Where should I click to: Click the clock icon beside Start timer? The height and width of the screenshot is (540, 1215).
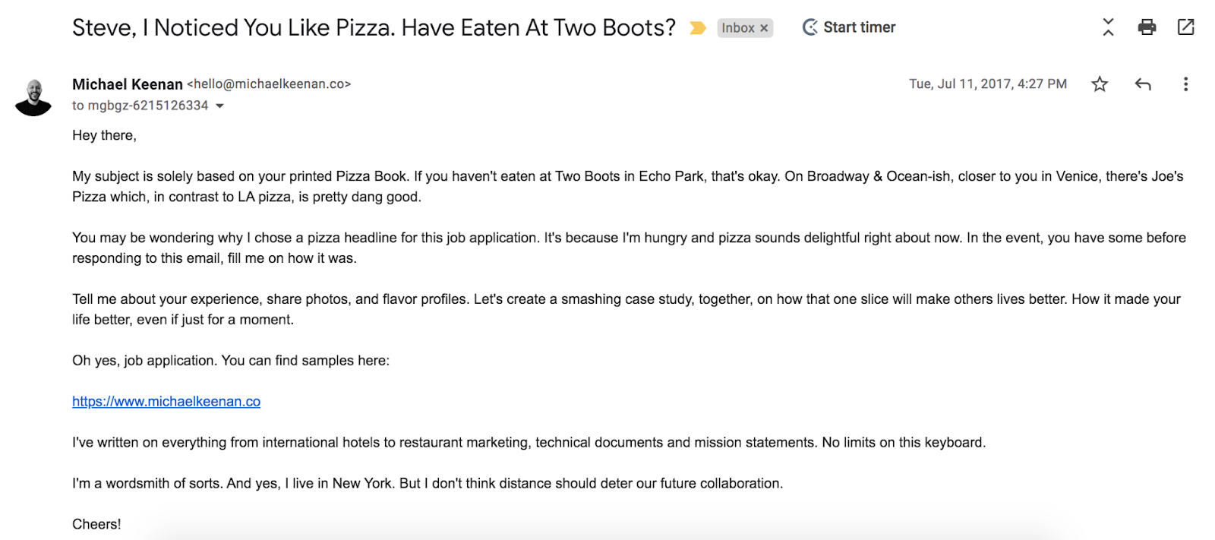(810, 27)
